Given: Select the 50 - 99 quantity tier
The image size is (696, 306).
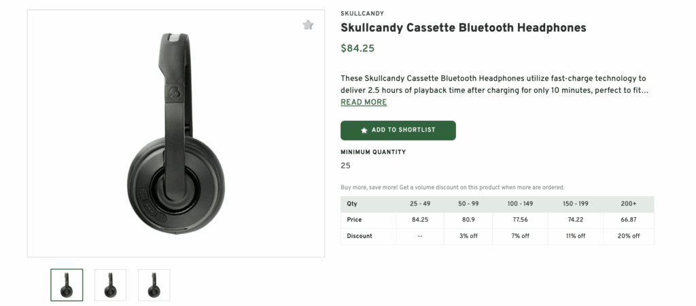Looking at the screenshot, I should point(470,204).
